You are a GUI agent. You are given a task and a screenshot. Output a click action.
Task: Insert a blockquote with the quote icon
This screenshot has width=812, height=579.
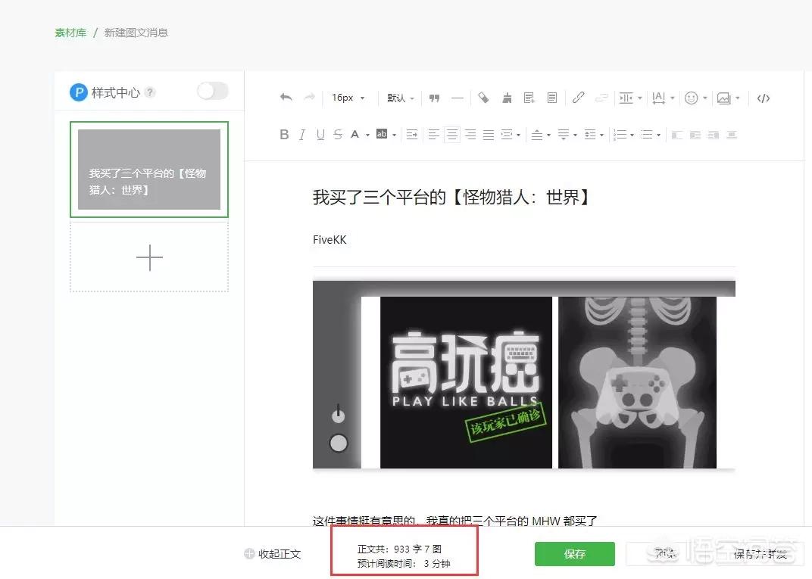[x=435, y=98]
